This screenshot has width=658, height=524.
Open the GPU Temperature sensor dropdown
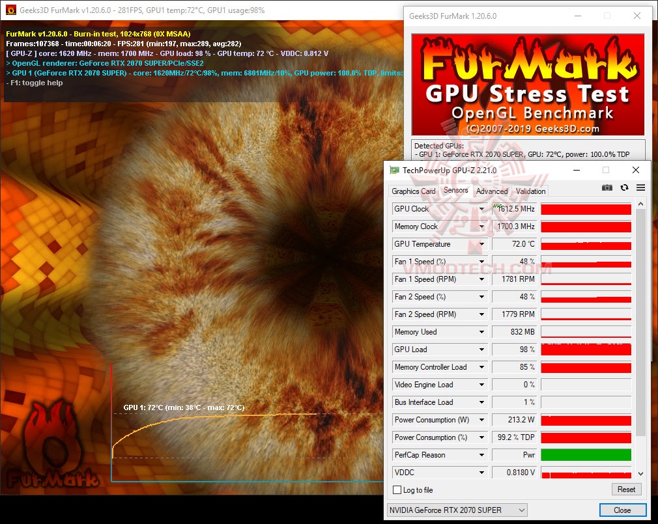click(x=481, y=244)
